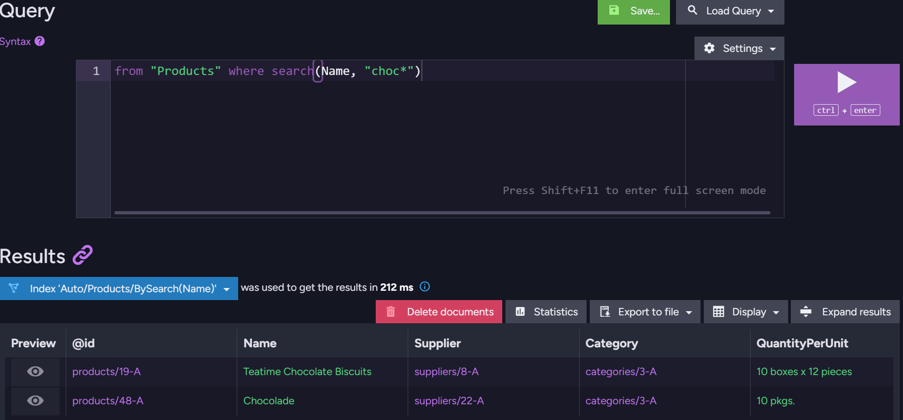Open suppliers/8-A link

[x=447, y=371]
